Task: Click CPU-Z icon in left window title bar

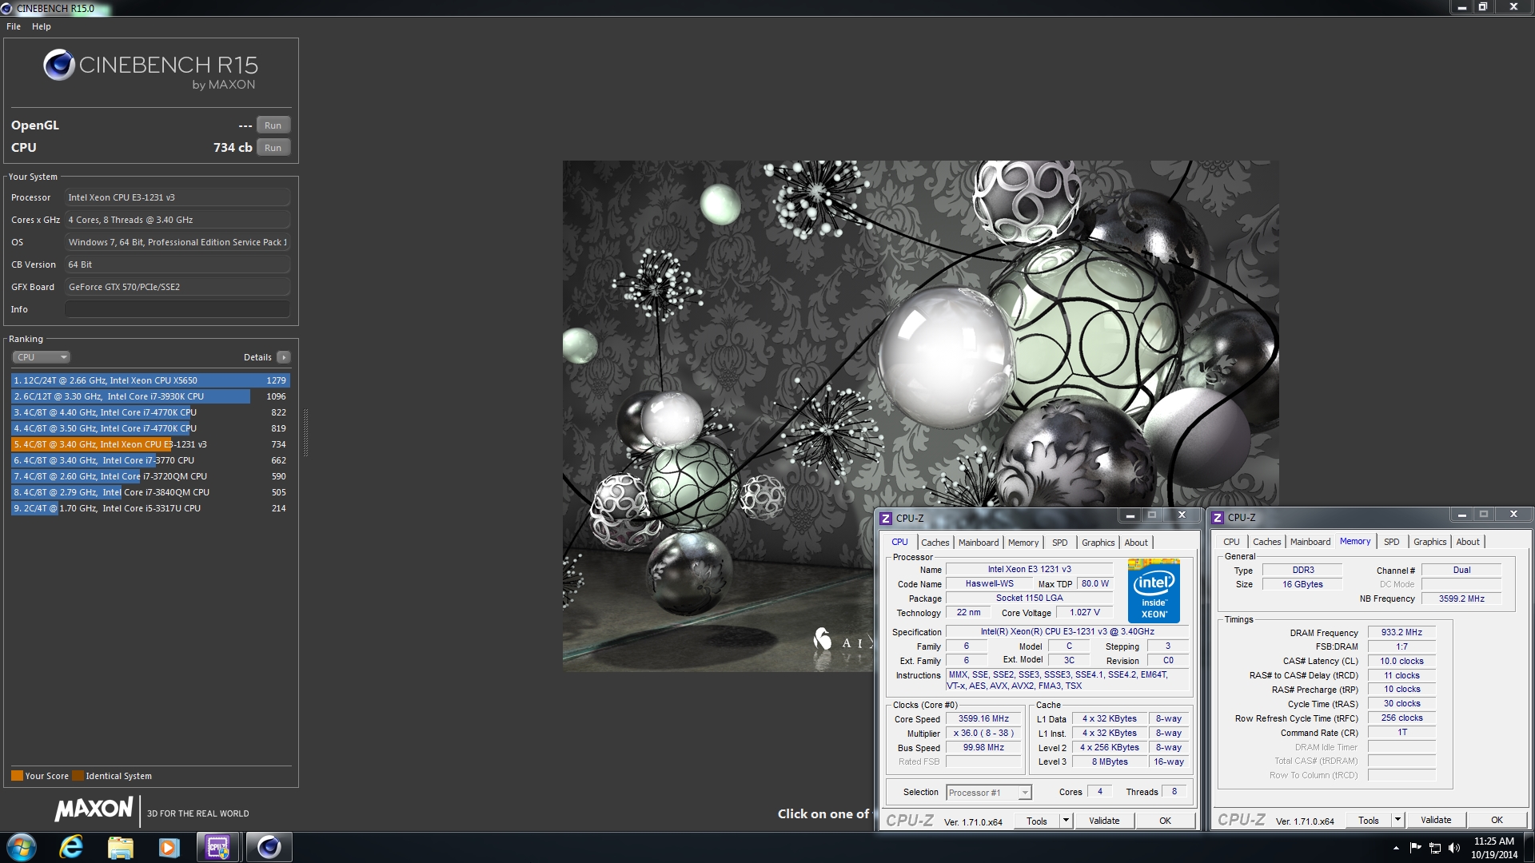Action: coord(885,519)
